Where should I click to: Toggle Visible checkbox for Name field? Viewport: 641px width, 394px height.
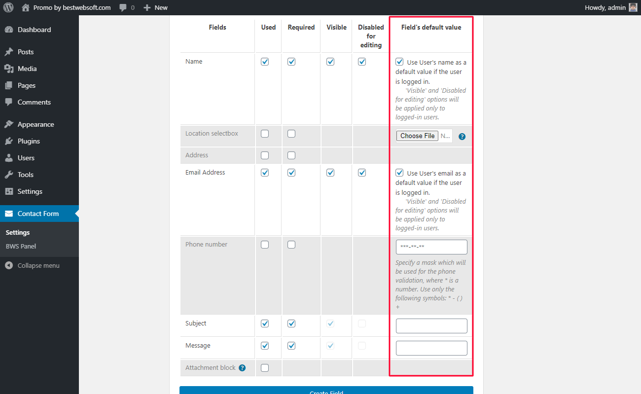pos(330,62)
